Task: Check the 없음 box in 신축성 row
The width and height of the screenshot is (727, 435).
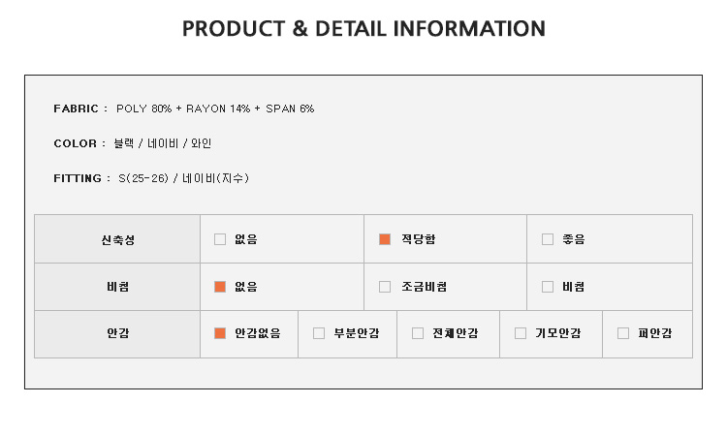Action: pyautogui.click(x=220, y=239)
